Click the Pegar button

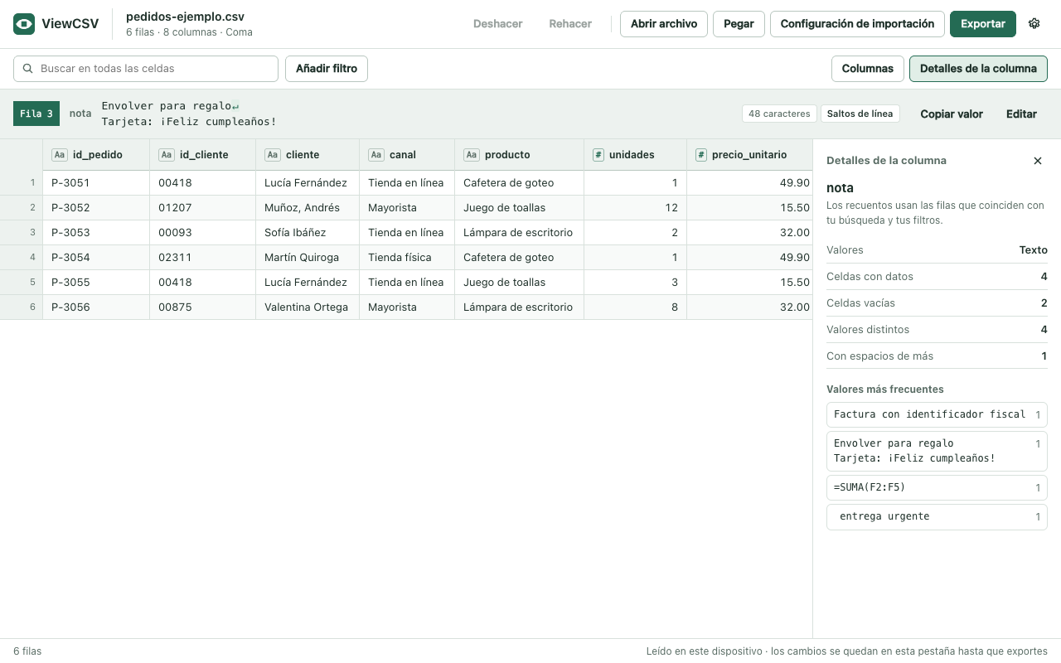(739, 24)
